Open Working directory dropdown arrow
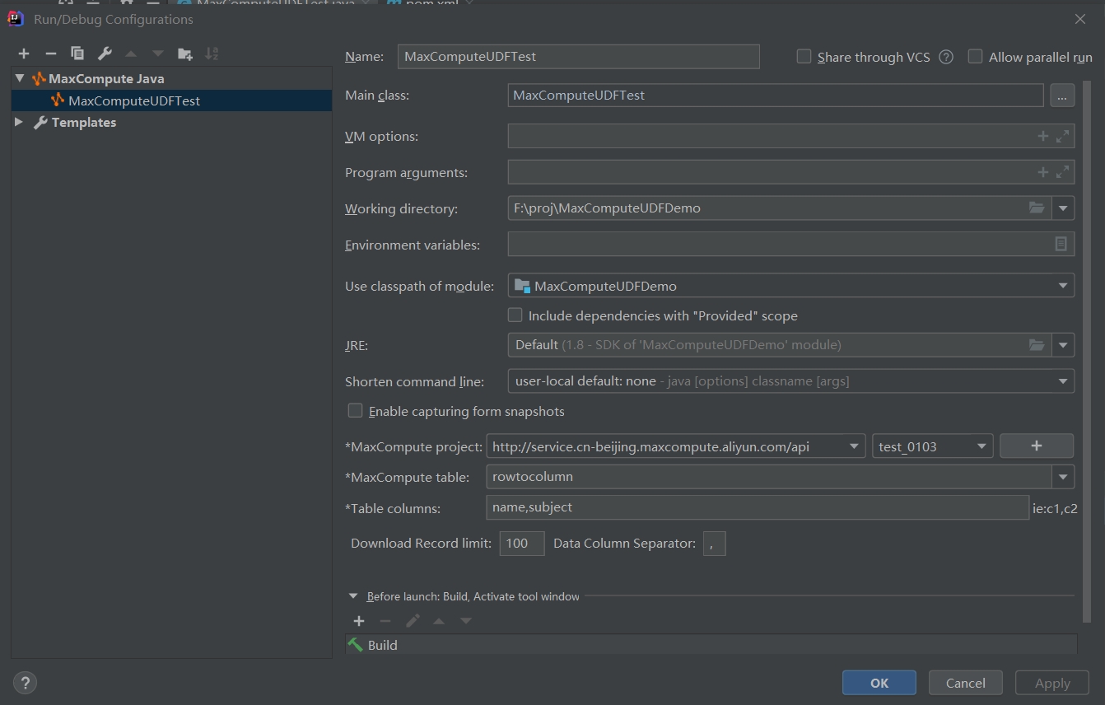The width and height of the screenshot is (1105, 705). 1064,208
